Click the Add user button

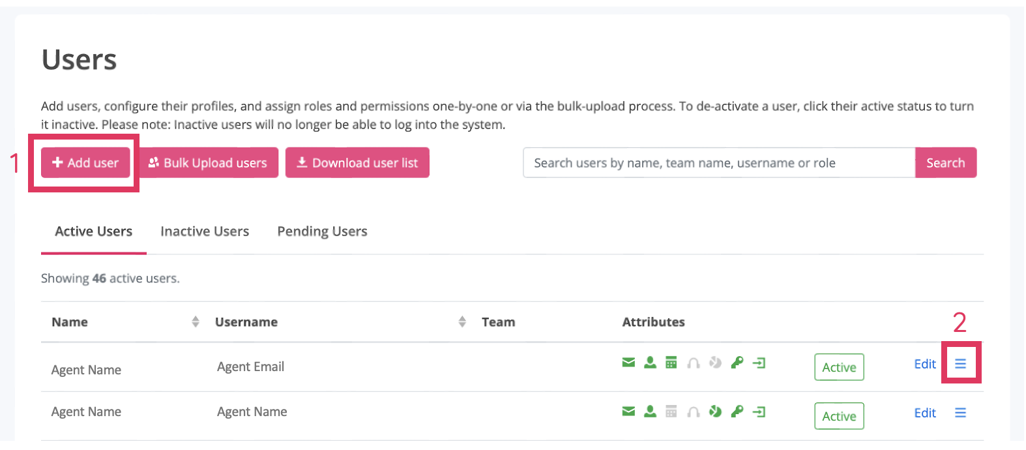pyautogui.click(x=85, y=163)
